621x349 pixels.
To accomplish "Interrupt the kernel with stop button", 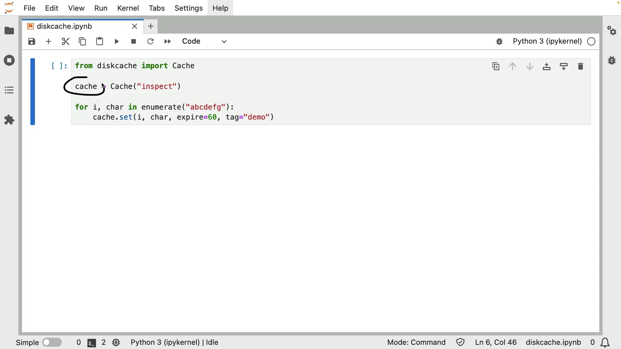I will pos(134,42).
